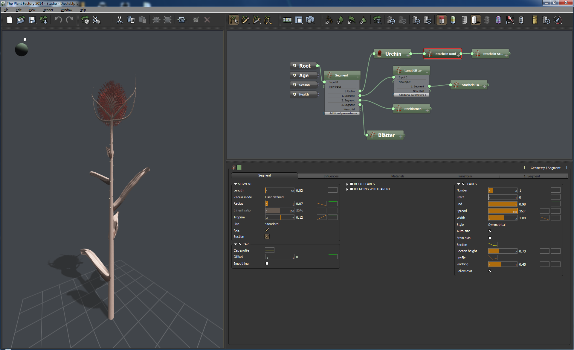The height and width of the screenshot is (350, 574).
Task: Collapse the SEGMENT parameters group
Action: (236, 184)
